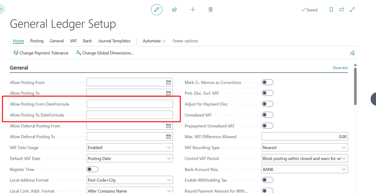The width and height of the screenshot is (376, 193).
Task: Click the trash delete icon
Action: click(210, 10)
